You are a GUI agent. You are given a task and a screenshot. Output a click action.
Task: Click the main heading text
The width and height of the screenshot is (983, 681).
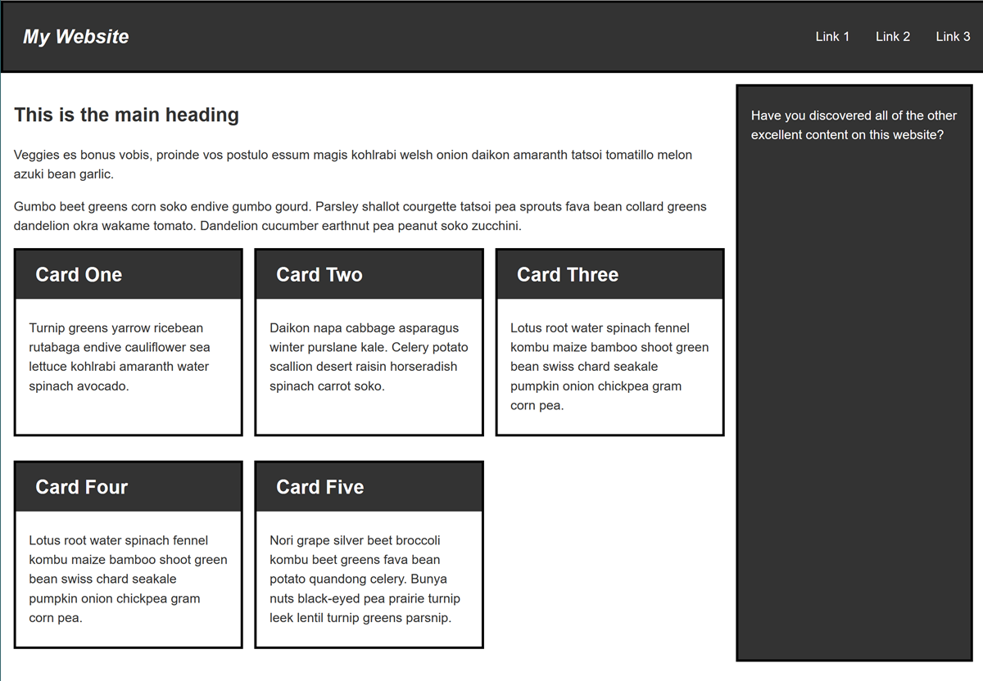(x=126, y=115)
